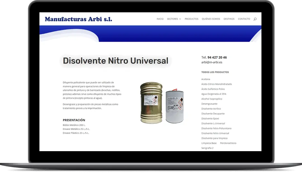Screen dimensions: 302x173
Task: Open Disolvente Epoxi product link
Action: (x=210, y=119)
